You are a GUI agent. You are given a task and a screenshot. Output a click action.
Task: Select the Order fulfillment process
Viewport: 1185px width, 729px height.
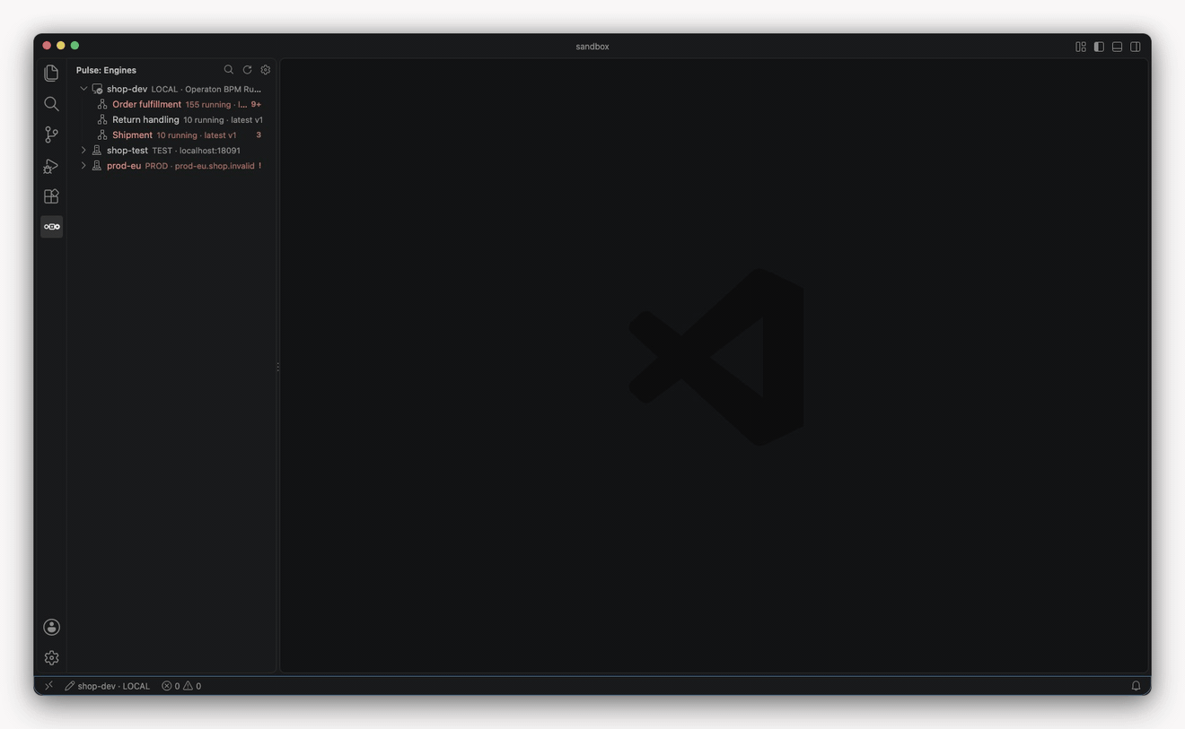coord(171,104)
